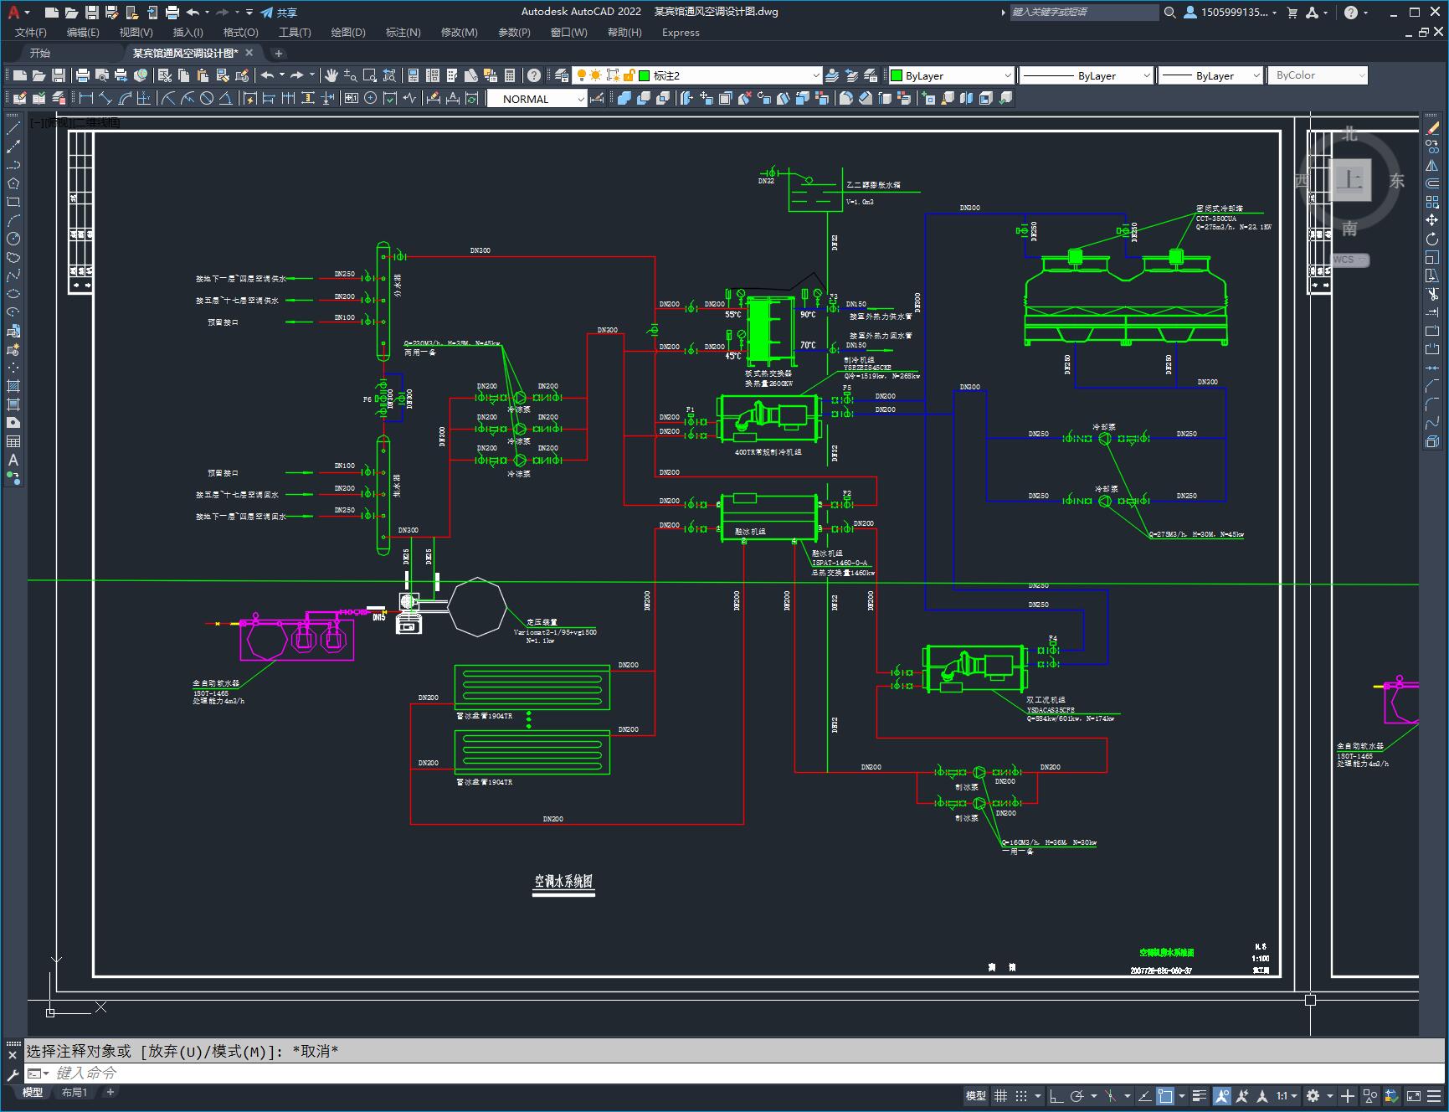Viewport: 1449px width, 1112px height.
Task: Select the Rectangle tool in the draw toolbar
Action: click(x=13, y=202)
